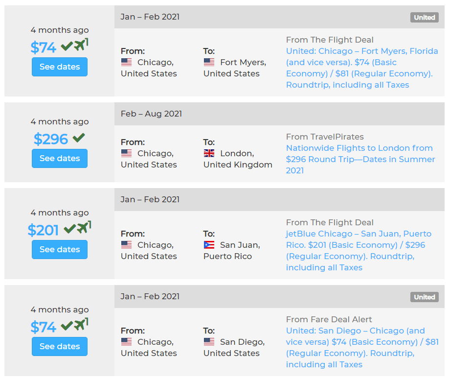Click the $201 price on the San Juan deal
The width and height of the screenshot is (449, 381).
[x=44, y=230]
